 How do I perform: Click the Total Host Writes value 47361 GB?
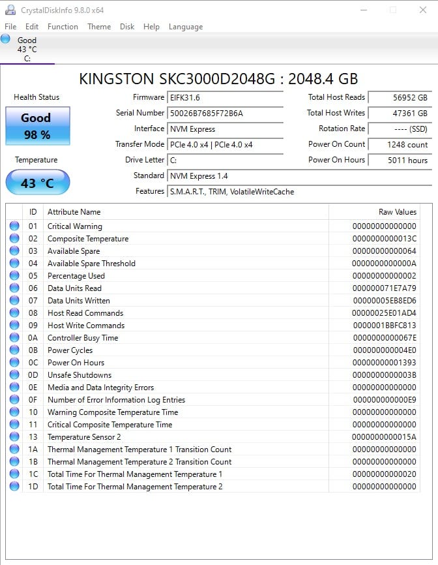pos(400,113)
